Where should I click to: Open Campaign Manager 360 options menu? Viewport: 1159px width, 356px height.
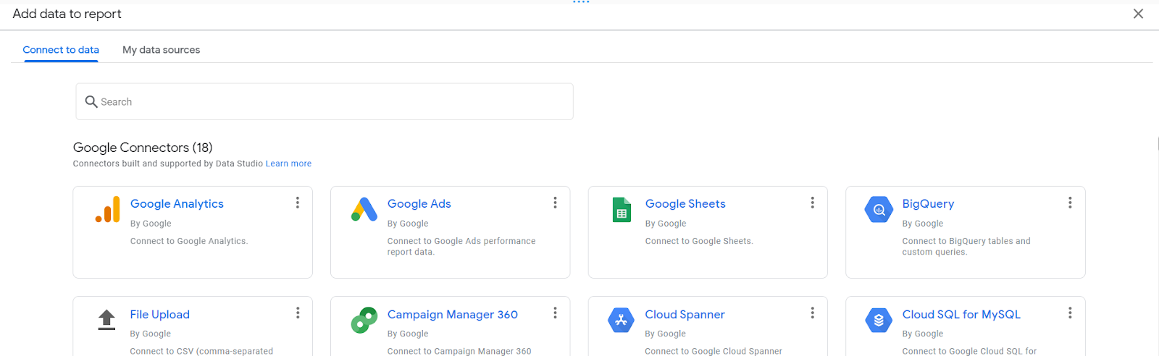[x=556, y=313]
